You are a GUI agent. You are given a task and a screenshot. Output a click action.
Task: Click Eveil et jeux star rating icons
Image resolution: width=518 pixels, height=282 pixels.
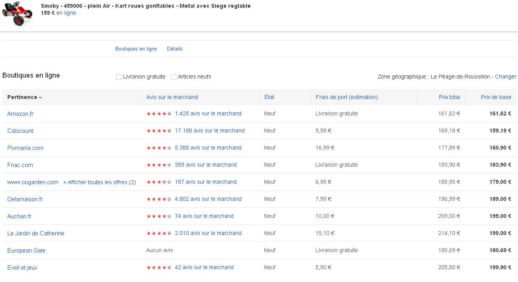click(x=159, y=268)
